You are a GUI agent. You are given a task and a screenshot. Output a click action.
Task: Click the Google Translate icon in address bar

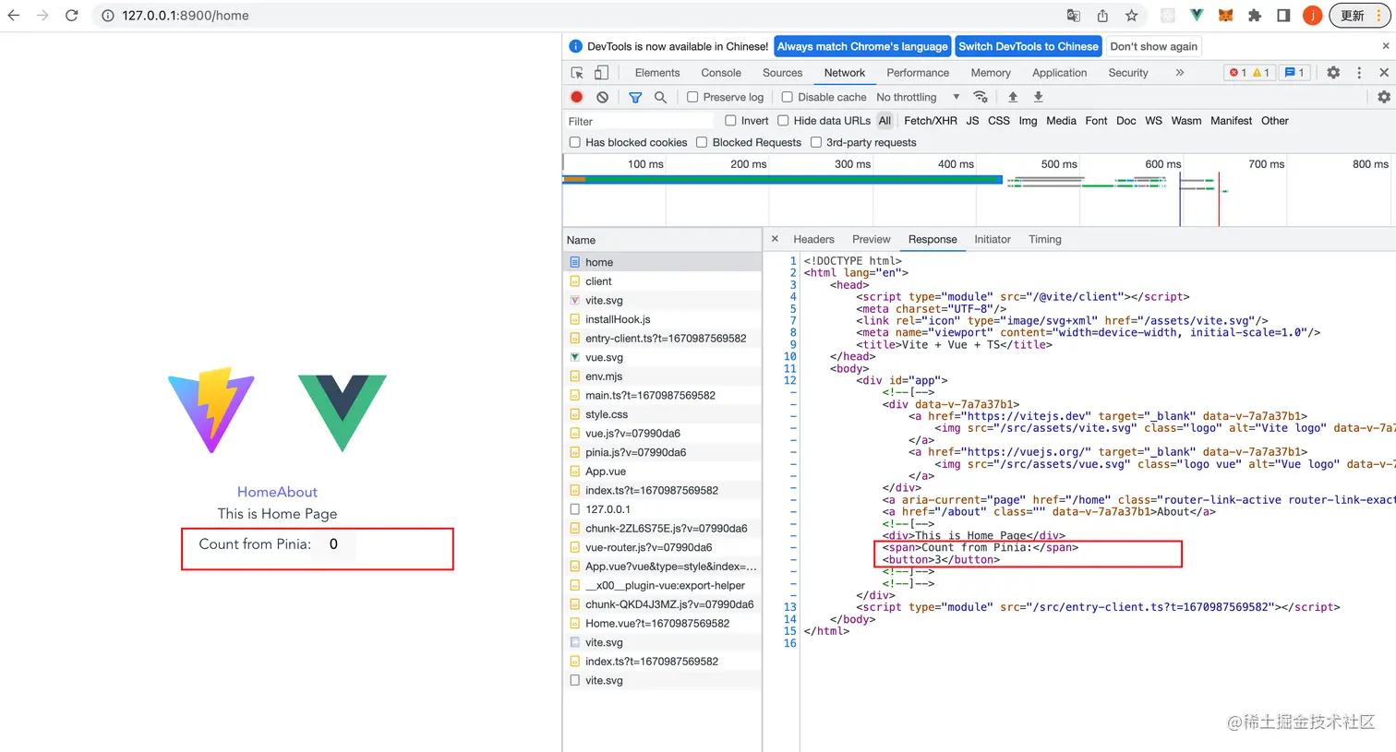pos(1073,16)
